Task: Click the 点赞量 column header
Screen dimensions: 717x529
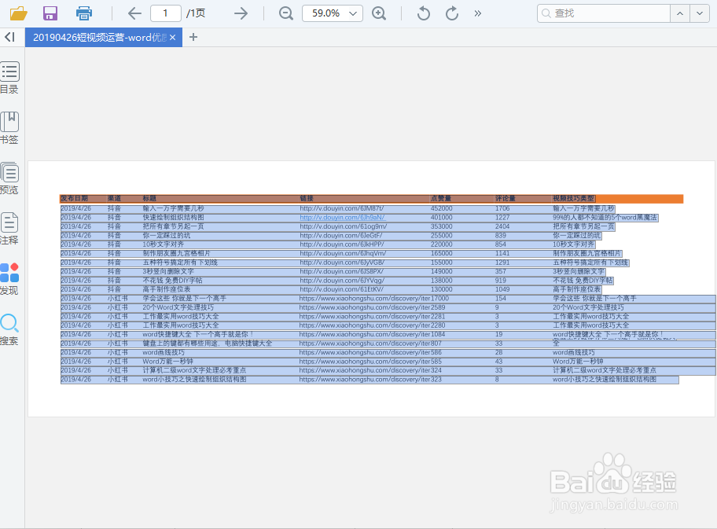Action: (x=441, y=198)
